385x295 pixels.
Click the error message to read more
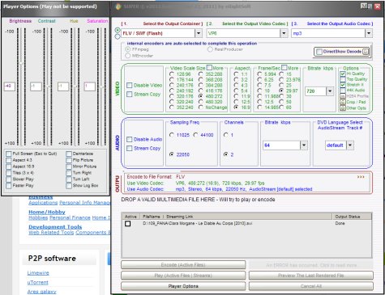[311, 265]
